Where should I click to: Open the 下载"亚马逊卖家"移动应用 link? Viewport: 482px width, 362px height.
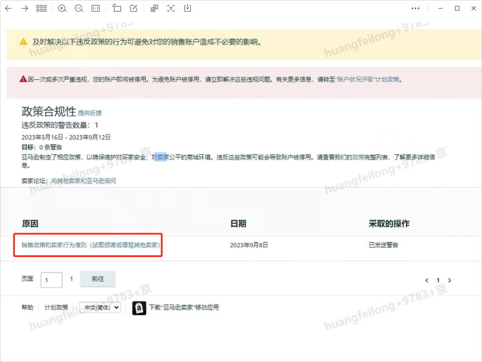tap(184, 307)
